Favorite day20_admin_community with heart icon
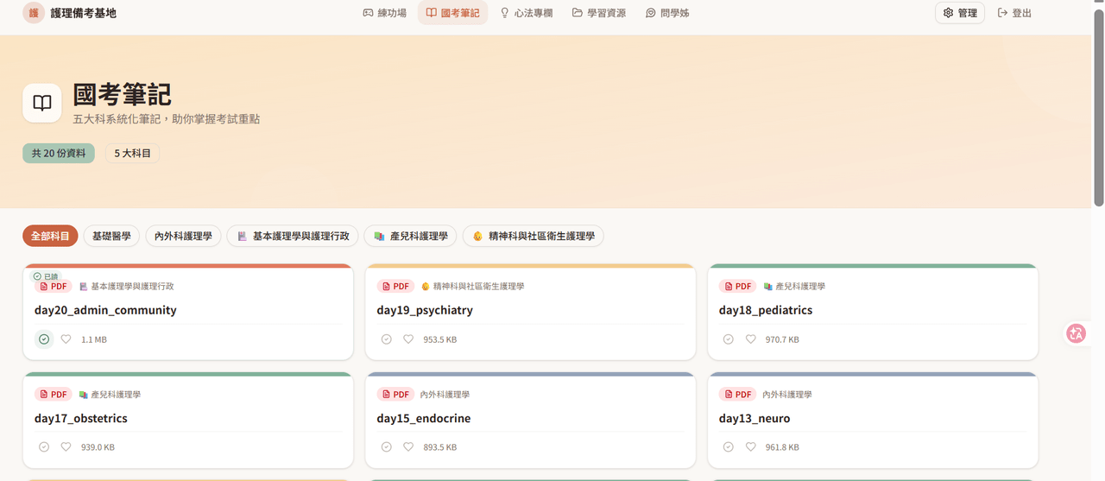Screen dimensions: 1105x481 66,339
